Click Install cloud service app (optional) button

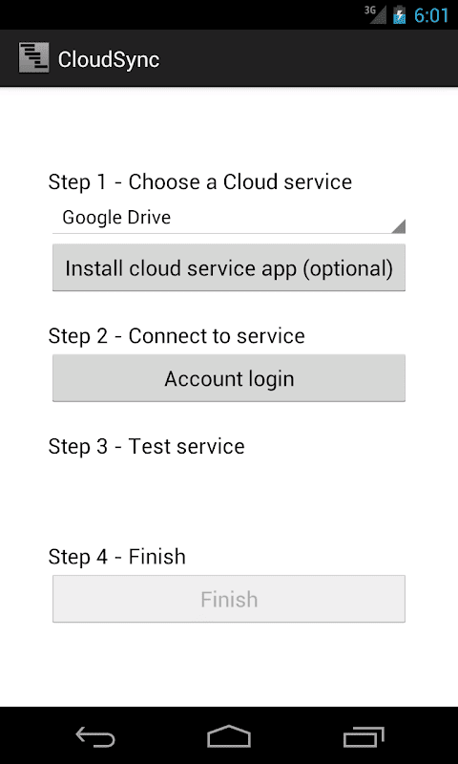pos(229,267)
